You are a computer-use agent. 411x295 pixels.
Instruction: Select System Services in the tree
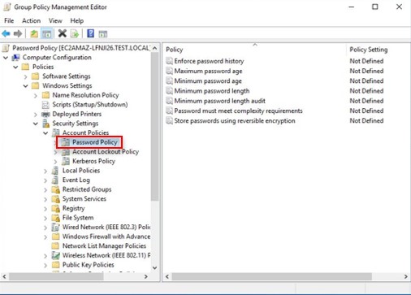point(84,198)
